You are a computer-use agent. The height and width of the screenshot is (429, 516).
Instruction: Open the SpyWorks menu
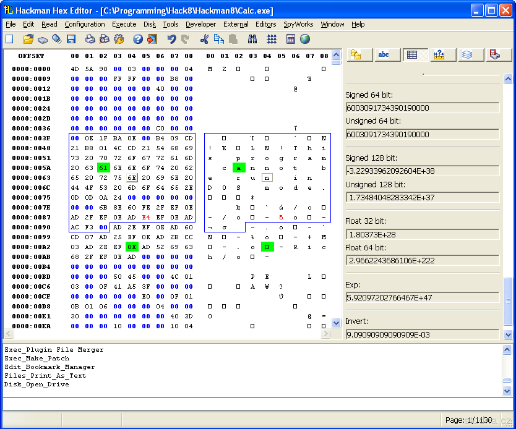pos(298,24)
